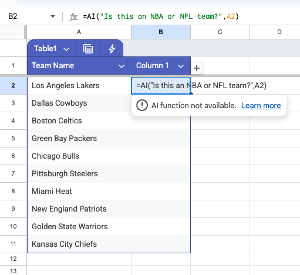Image resolution: width=300 pixels, height=275 pixels.
Task: Select row 1 header
Action: click(13, 65)
